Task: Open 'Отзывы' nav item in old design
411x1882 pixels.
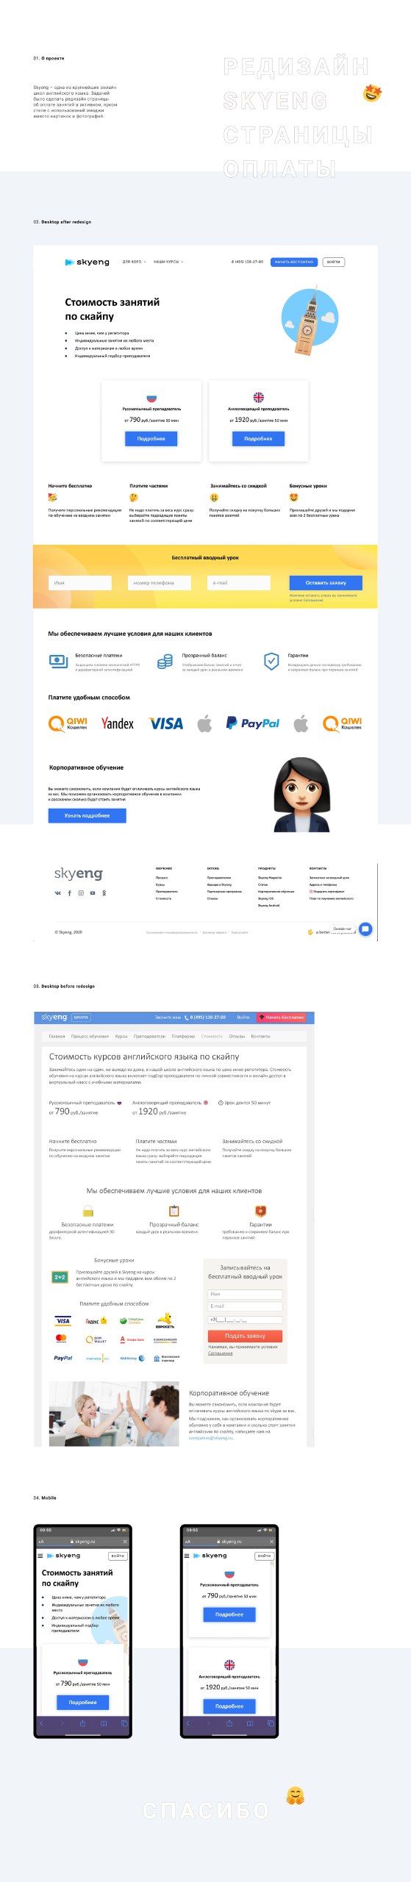Action: pyautogui.click(x=237, y=1037)
